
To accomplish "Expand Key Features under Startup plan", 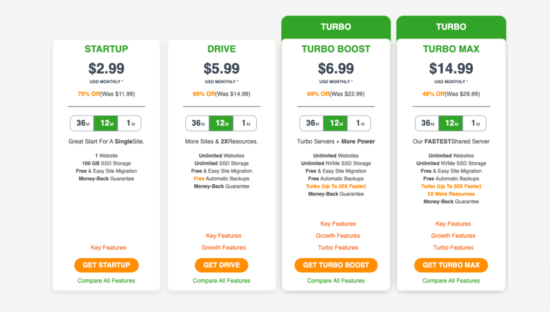I will click(x=108, y=248).
